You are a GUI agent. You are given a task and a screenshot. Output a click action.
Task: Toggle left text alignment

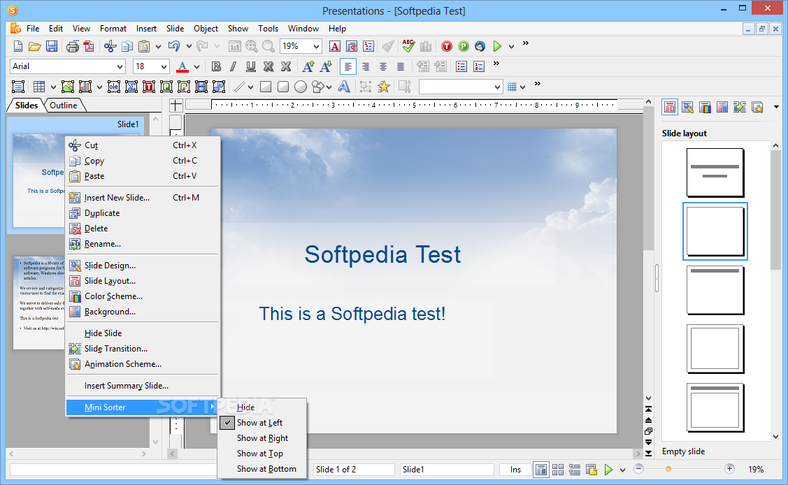click(348, 66)
